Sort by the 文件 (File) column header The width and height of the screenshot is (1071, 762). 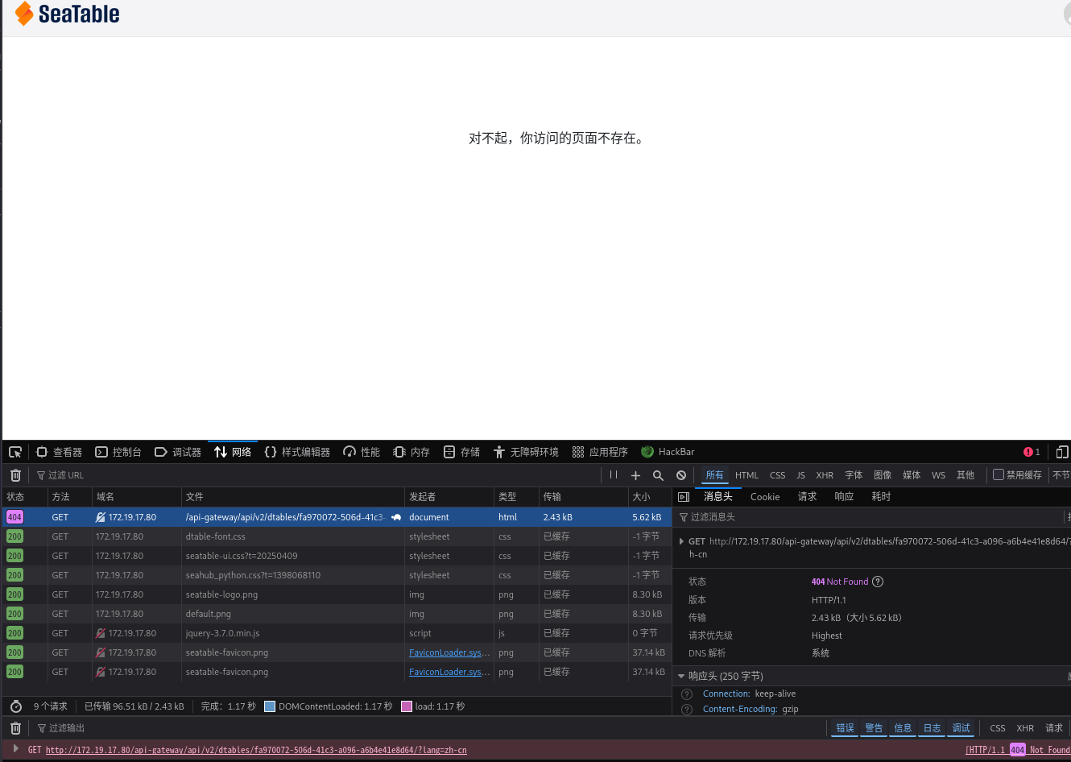pyautogui.click(x=293, y=497)
